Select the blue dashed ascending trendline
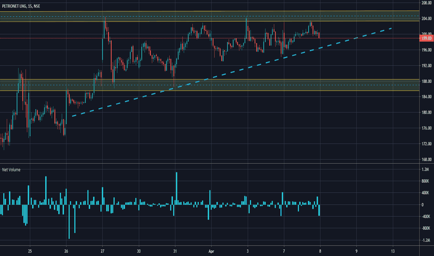Viewport: 434px width, 256px height. (x=232, y=72)
